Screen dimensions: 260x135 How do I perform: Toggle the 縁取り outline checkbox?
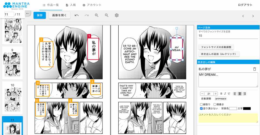(x=201, y=104)
